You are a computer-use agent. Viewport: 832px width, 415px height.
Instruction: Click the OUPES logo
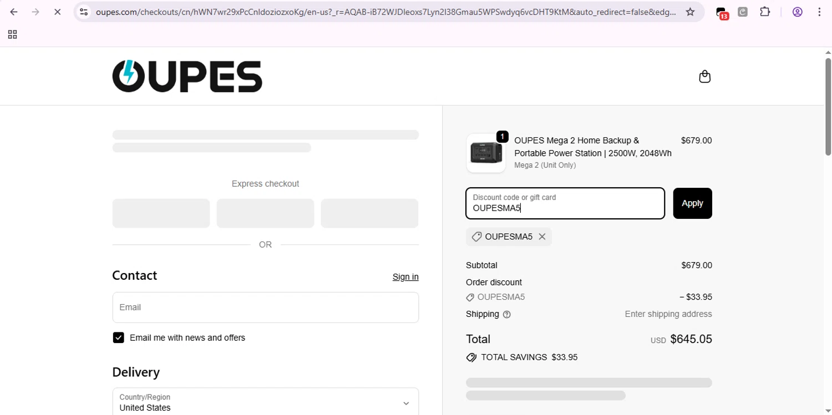[x=187, y=76]
